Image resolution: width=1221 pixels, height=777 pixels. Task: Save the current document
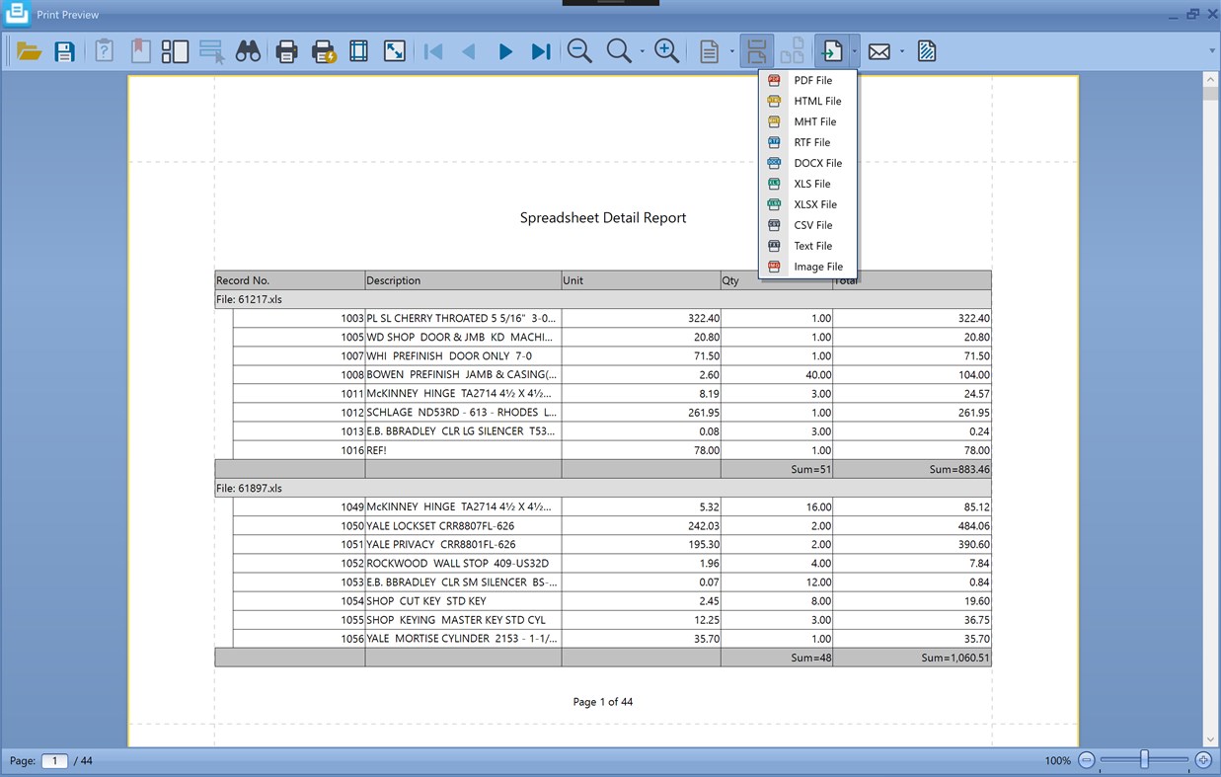pos(64,50)
